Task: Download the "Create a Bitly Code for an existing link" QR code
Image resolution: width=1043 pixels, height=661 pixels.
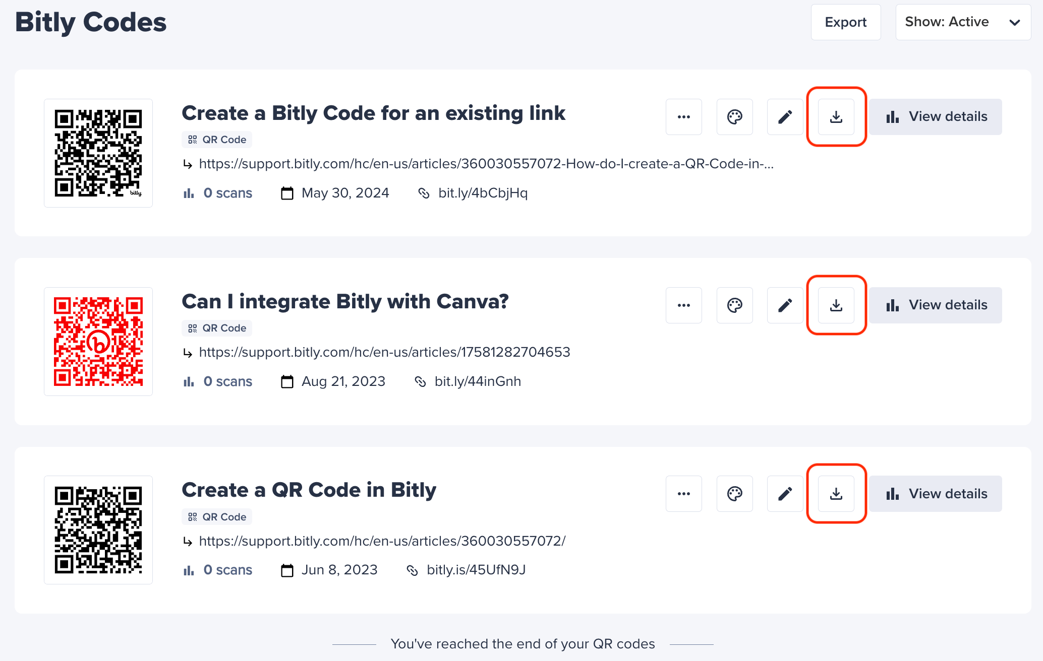Action: point(836,116)
